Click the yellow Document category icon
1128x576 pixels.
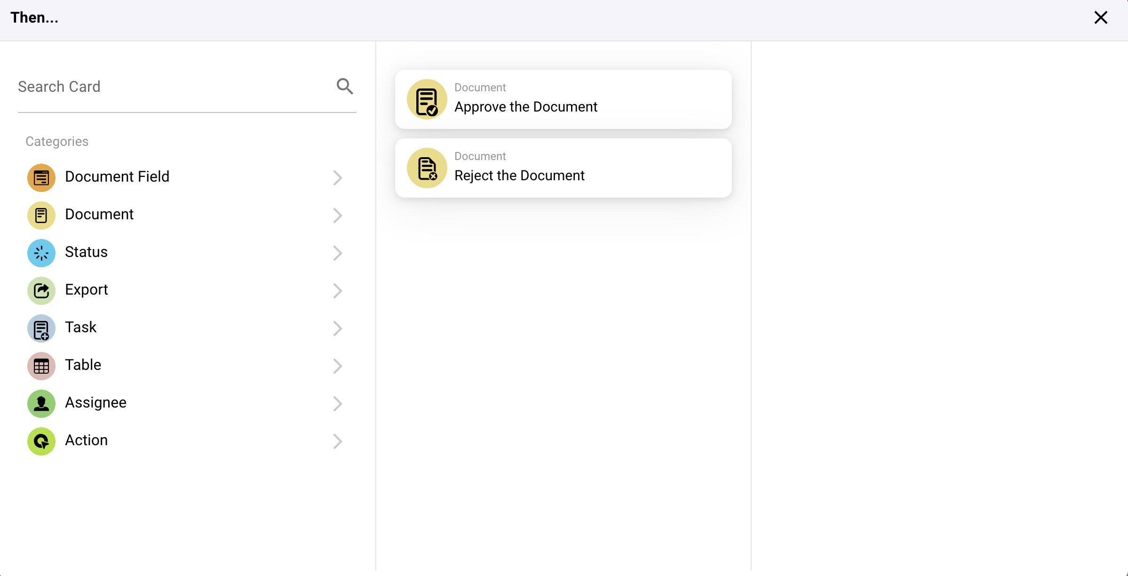[x=41, y=216]
